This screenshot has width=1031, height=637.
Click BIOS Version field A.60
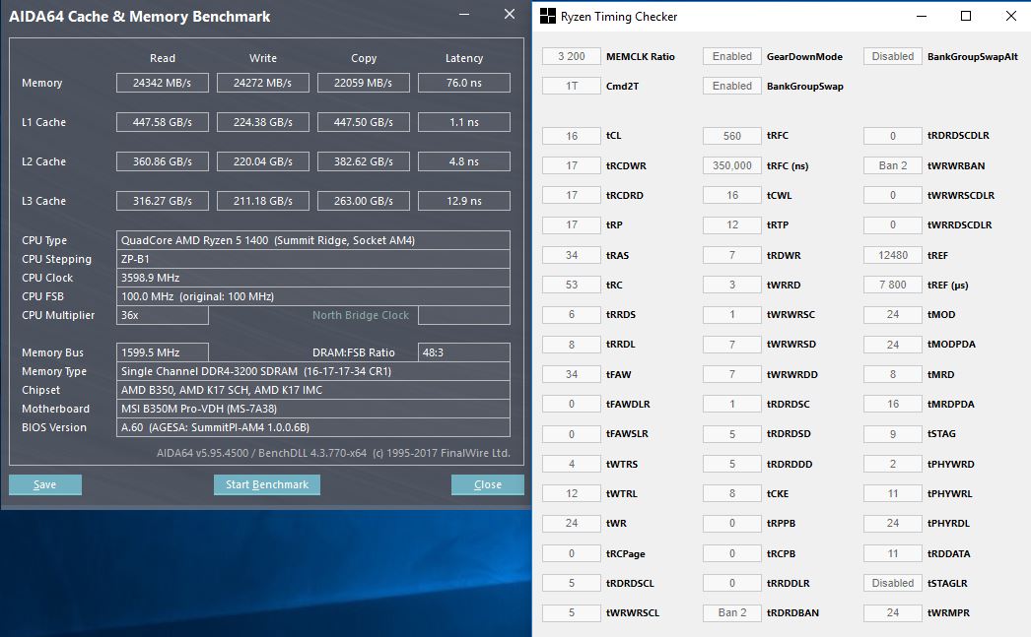[x=313, y=427]
